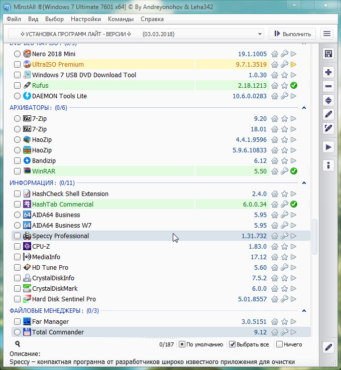
Task: Open the hamburger menu button
Action: pyautogui.click(x=327, y=34)
